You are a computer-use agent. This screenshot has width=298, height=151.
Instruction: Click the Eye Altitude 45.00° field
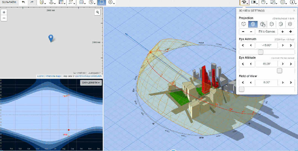(x=267, y=64)
